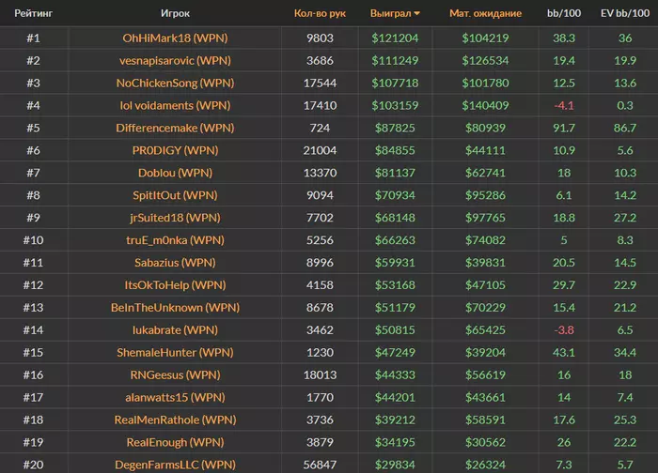Click the Рейтинг column header

click(x=34, y=13)
